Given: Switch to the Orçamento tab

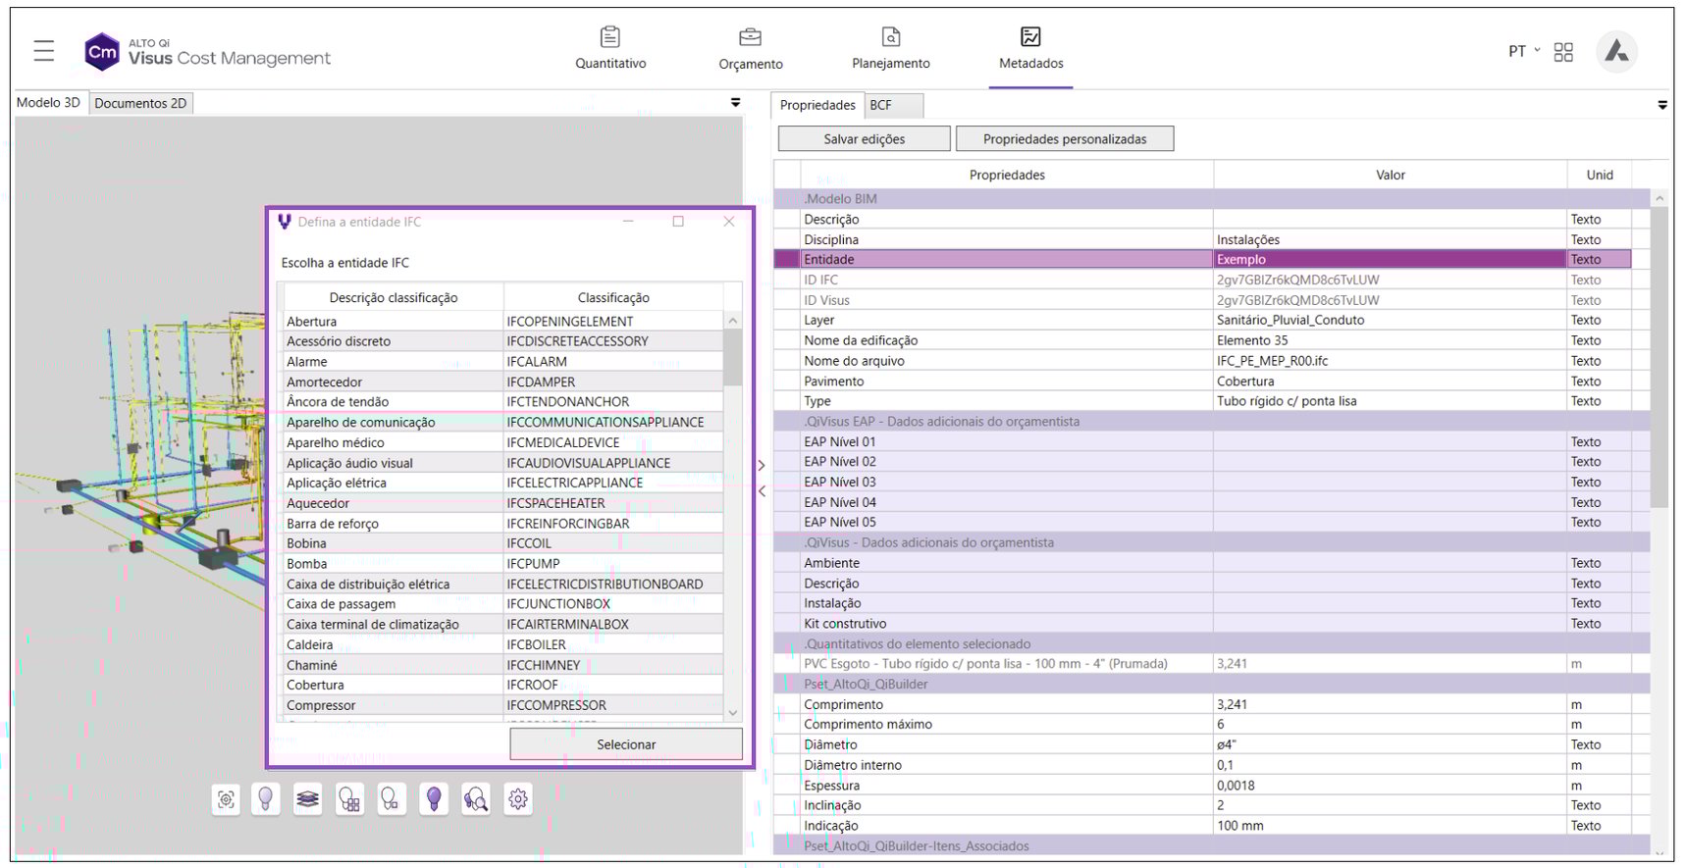Looking at the screenshot, I should click(x=750, y=49).
